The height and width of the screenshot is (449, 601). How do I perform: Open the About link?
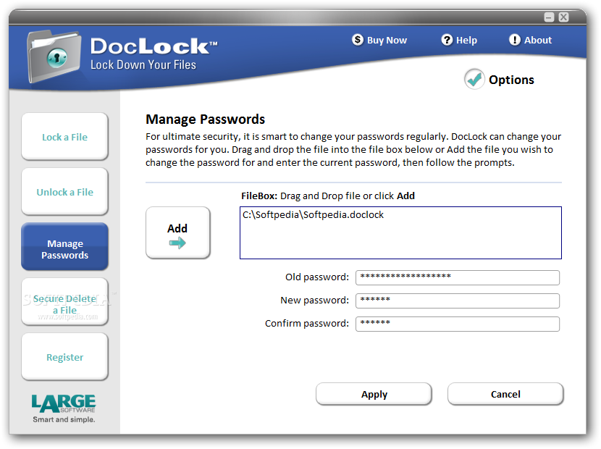click(538, 41)
